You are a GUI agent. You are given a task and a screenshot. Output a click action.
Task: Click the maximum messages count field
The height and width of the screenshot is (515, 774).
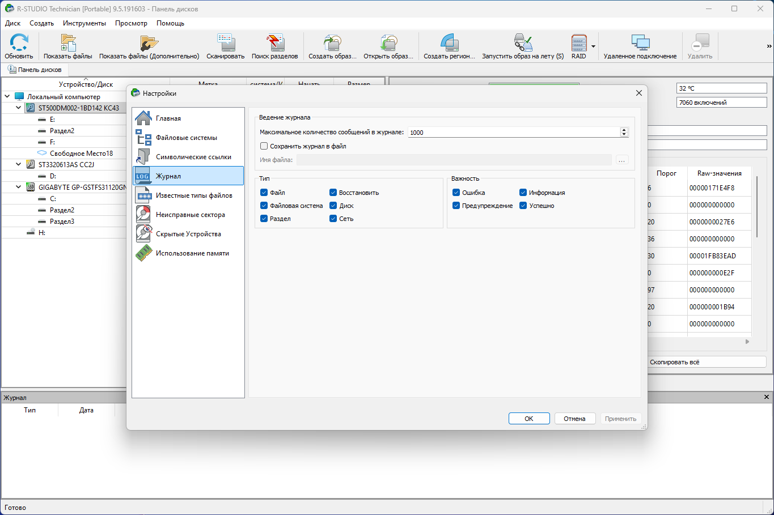(514, 132)
